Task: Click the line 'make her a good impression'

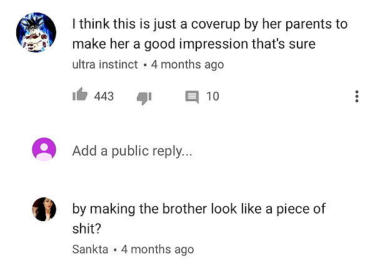Action: coord(161,44)
